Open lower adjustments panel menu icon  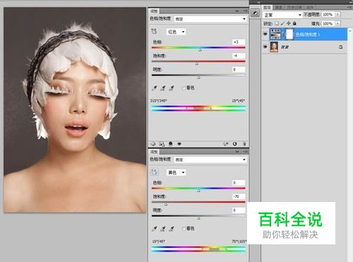click(246, 152)
